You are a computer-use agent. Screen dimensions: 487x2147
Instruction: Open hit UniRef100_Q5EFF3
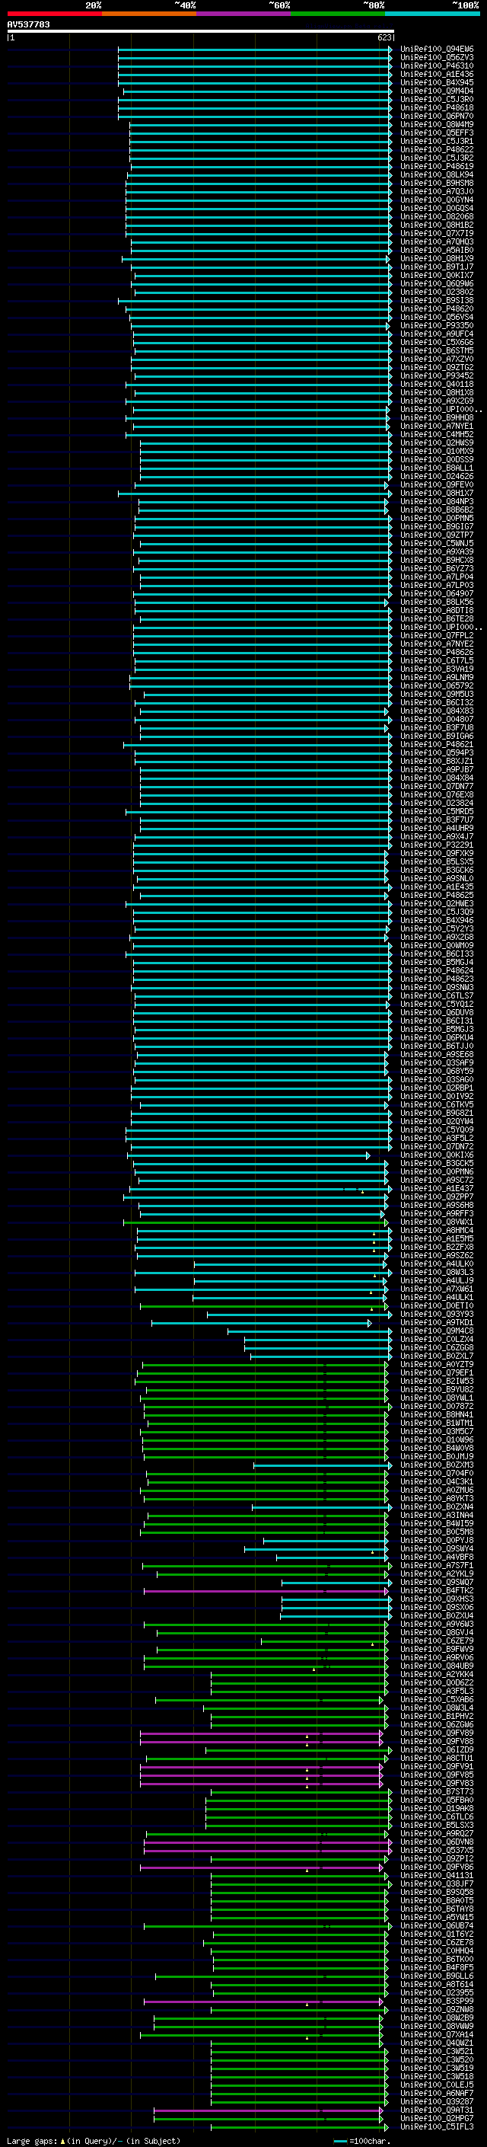click(x=437, y=133)
